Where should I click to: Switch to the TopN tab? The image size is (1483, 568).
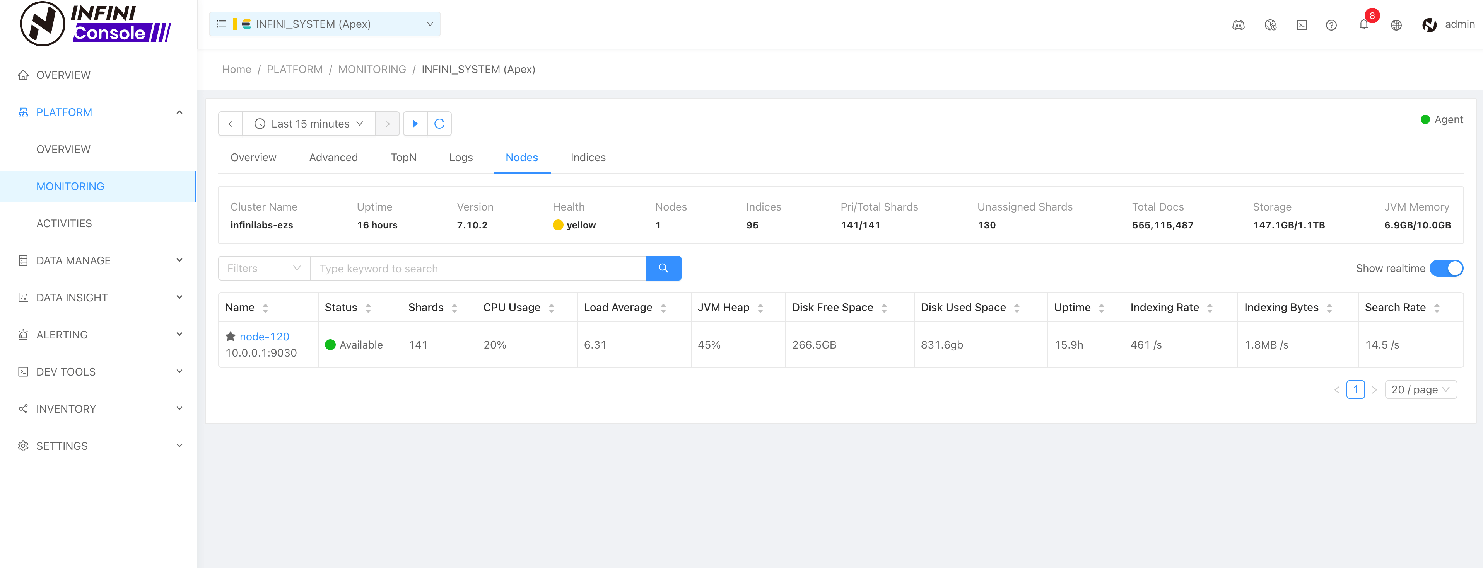pos(403,158)
